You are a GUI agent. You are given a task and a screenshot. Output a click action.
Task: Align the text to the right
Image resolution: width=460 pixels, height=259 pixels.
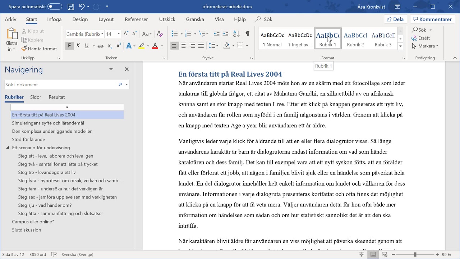click(x=192, y=46)
